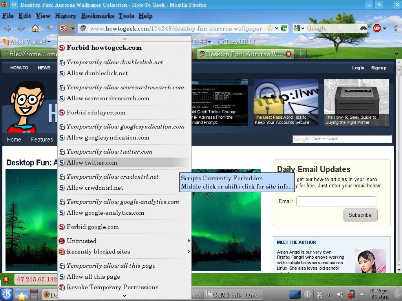402x301 pixels.
Task: Select Temporarily allow google-analytics.com
Action: 124,202
